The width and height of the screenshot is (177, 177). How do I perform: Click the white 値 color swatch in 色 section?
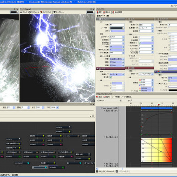[x=173, y=87]
